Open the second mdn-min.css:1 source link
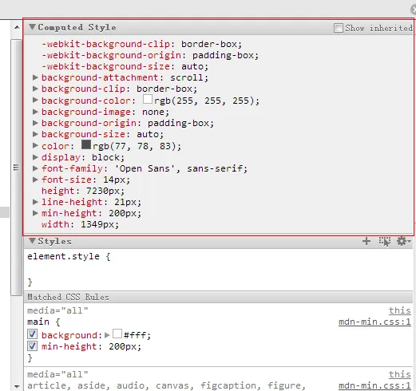 (x=374, y=385)
